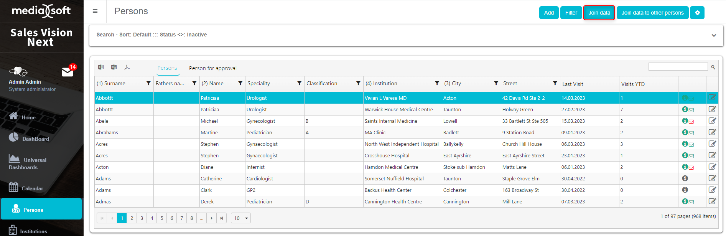
Task: Open the settings gear button
Action: (697, 13)
